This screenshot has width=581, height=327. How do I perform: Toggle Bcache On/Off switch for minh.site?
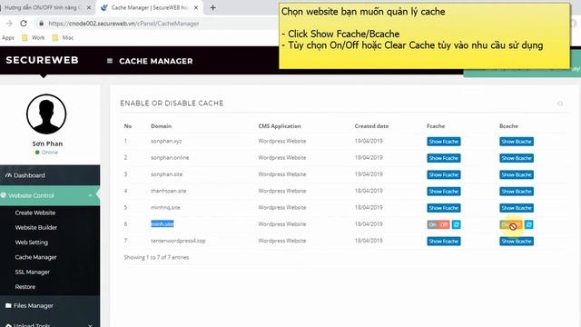(511, 224)
